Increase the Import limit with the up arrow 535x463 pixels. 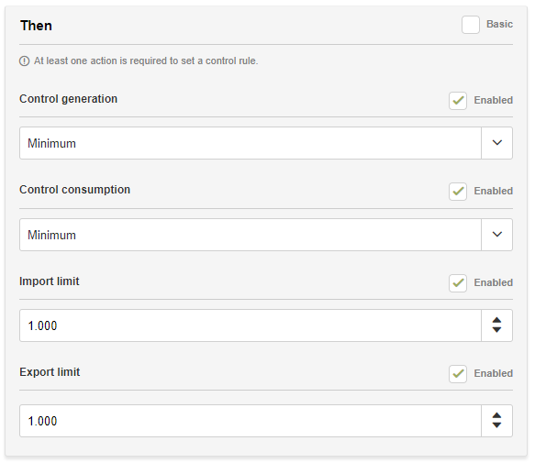coord(496,320)
